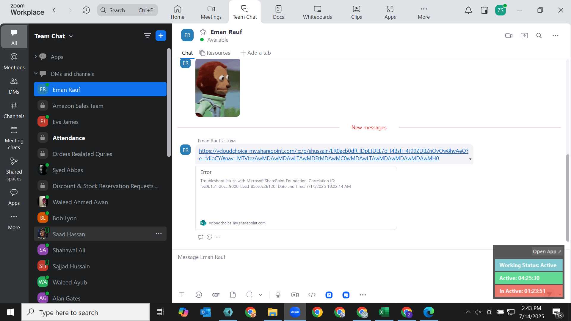Add an emoji reaction to the message
This screenshot has width=571, height=321.
click(209, 237)
